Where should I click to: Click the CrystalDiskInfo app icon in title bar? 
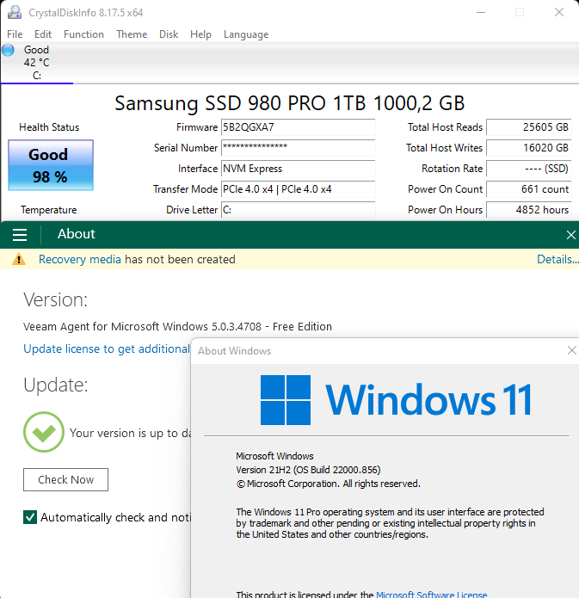point(15,12)
